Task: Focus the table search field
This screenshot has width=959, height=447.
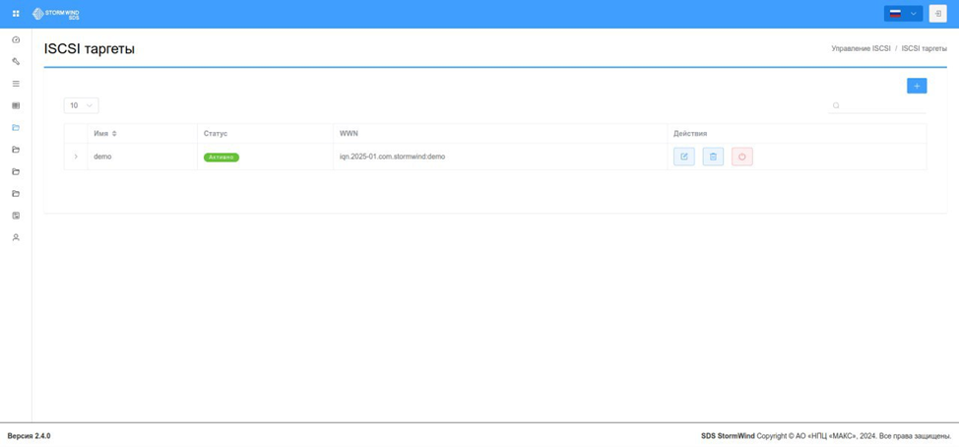Action: tap(877, 105)
